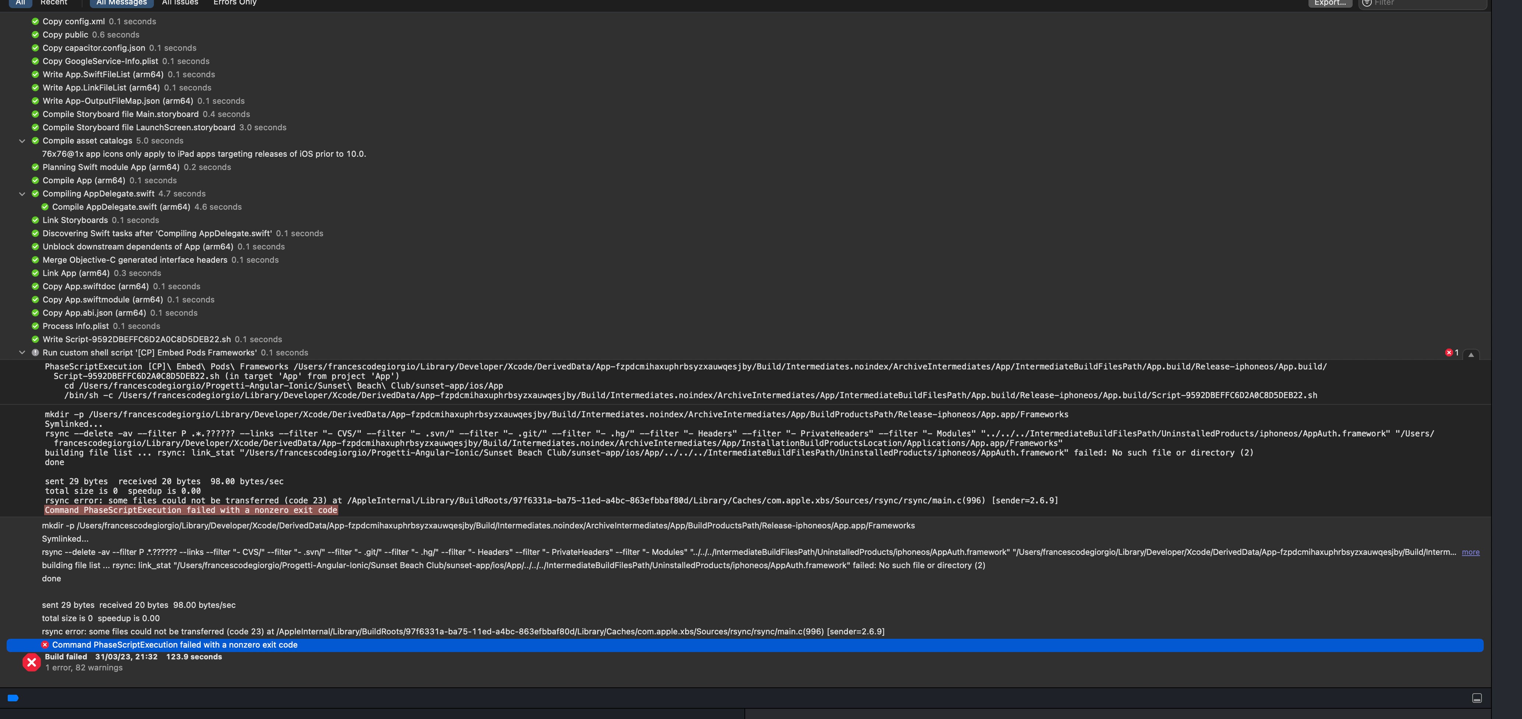Viewport: 1522px width, 719px height.
Task: Click the filter icon in Filter field
Action: tap(1367, 3)
